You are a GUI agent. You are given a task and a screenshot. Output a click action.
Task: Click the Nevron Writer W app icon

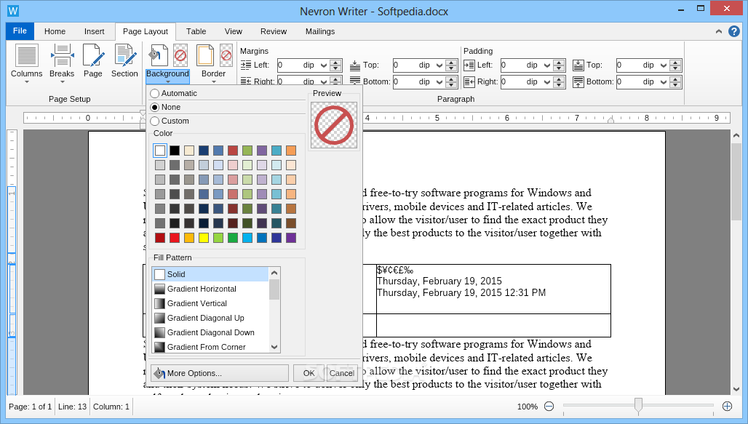(13, 11)
